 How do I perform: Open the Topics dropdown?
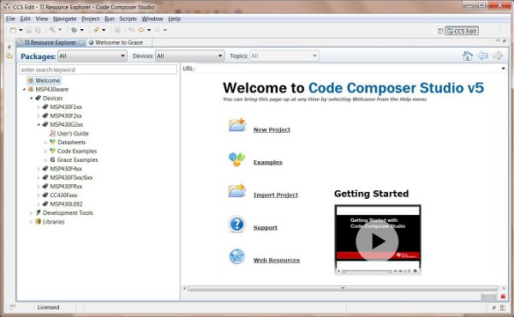284,56
